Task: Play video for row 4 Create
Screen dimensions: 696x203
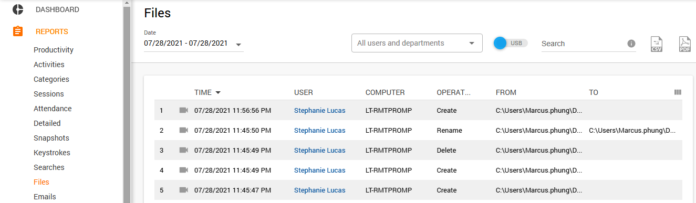Action: click(x=183, y=170)
